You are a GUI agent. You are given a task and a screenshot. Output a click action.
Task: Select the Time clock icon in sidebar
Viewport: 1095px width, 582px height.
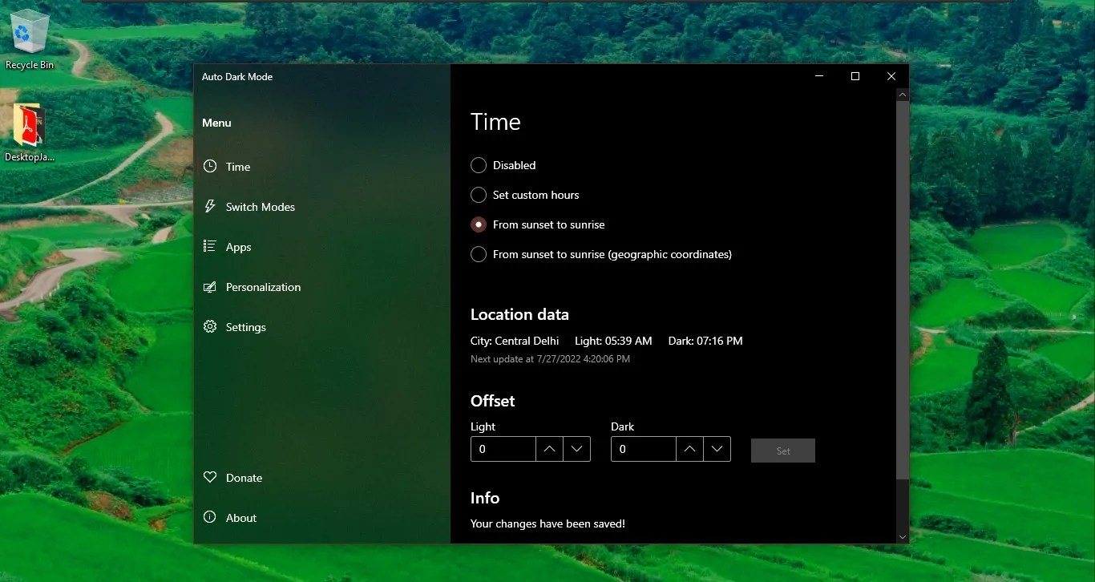pos(209,166)
